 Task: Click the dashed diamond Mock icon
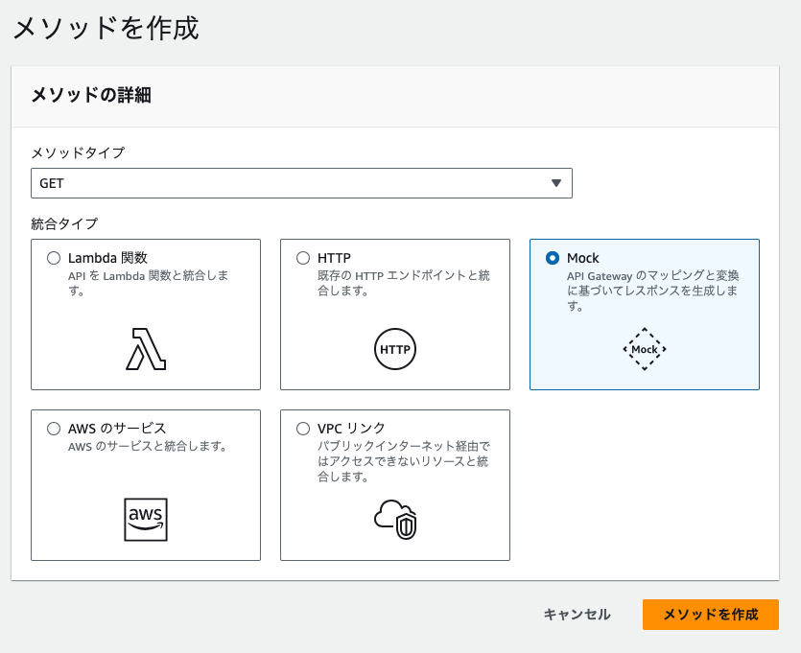[x=645, y=349]
